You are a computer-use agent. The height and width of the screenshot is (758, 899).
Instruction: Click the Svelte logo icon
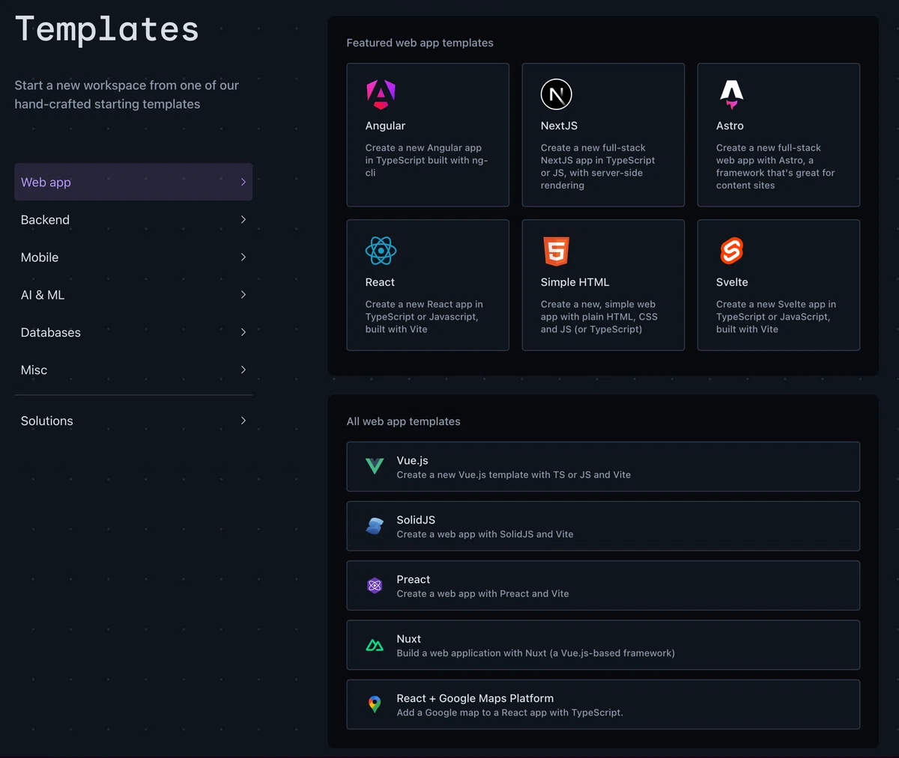coord(732,251)
